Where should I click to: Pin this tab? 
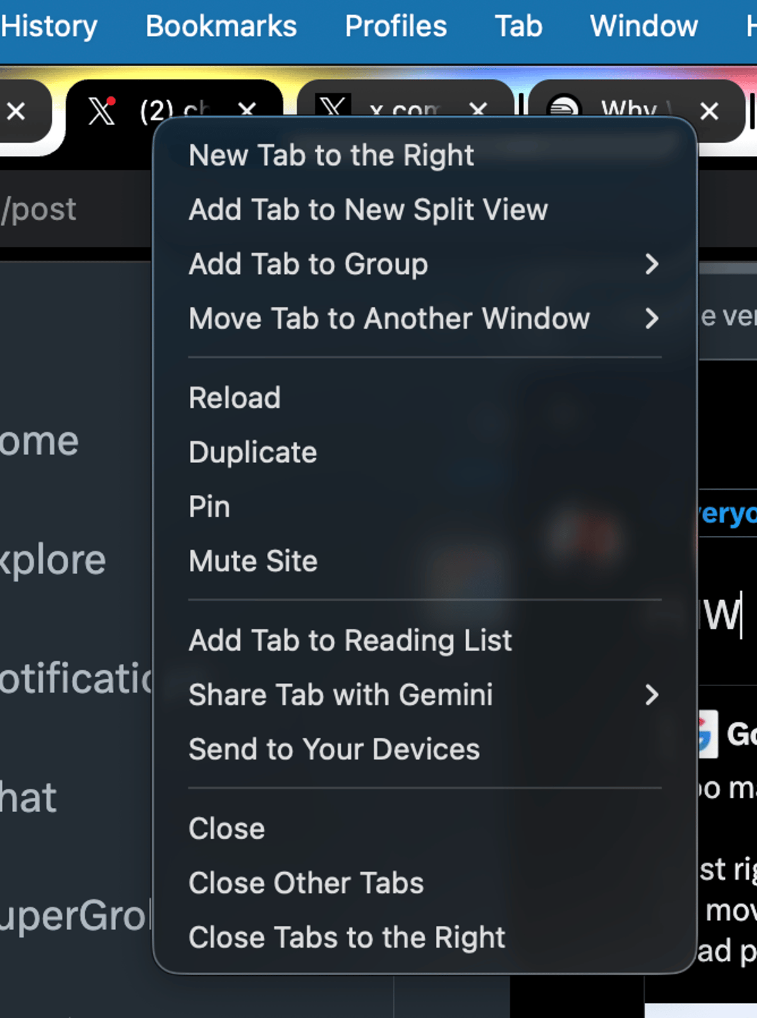click(x=209, y=506)
